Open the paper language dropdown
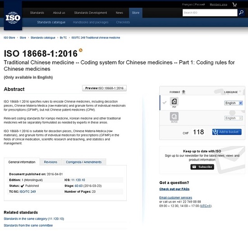Image resolution: width=248 pixels, height=231 pixels. 234,118
